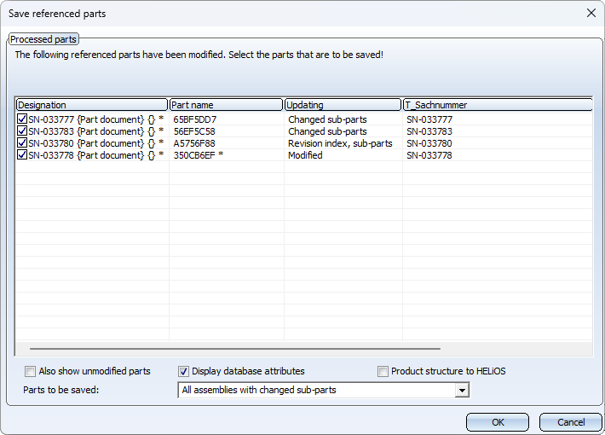Open the Parts to be saved dropdown arrow
Image resolution: width=605 pixels, height=435 pixels.
462,390
